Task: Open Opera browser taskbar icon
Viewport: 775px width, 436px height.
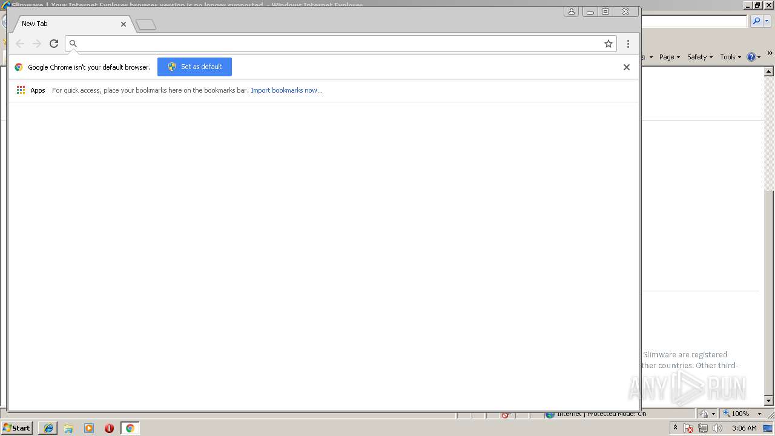Action: tap(109, 428)
